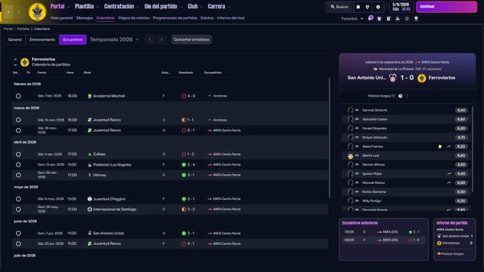Expand the Club menu dropdown

point(201,7)
